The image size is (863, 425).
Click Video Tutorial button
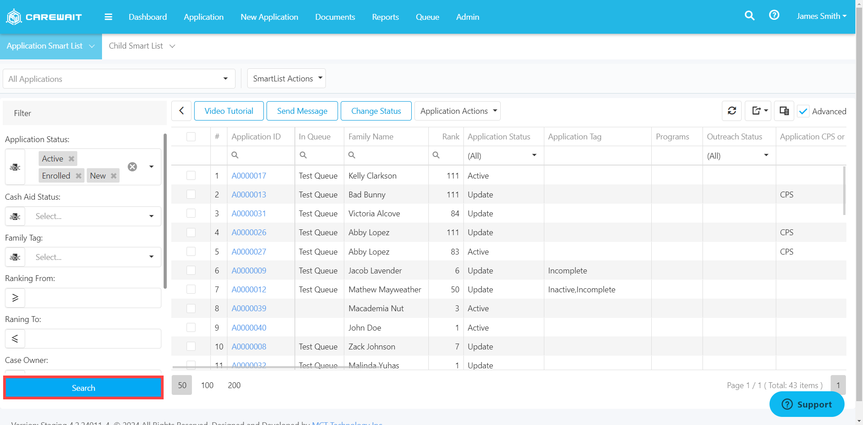point(229,111)
